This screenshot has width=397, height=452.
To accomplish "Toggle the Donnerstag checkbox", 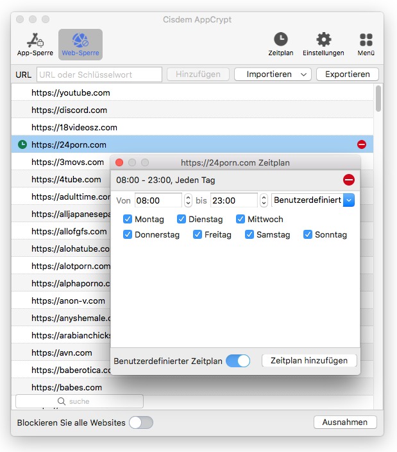I will (x=127, y=234).
